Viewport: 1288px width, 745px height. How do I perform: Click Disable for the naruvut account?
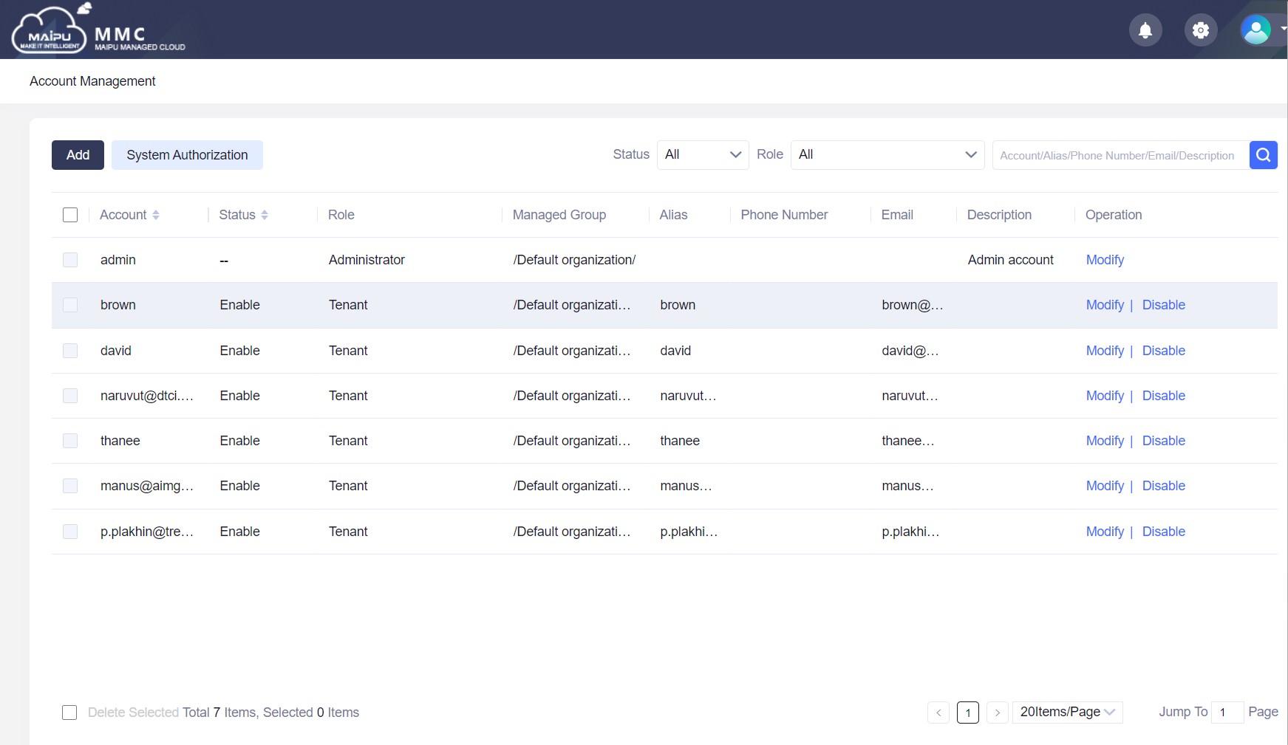coord(1164,396)
